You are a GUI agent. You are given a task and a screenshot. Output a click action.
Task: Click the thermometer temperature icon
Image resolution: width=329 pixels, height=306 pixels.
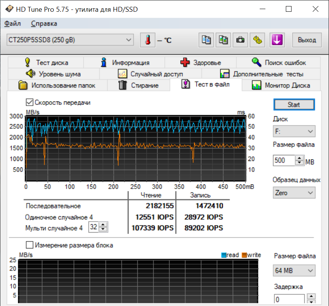(148, 40)
